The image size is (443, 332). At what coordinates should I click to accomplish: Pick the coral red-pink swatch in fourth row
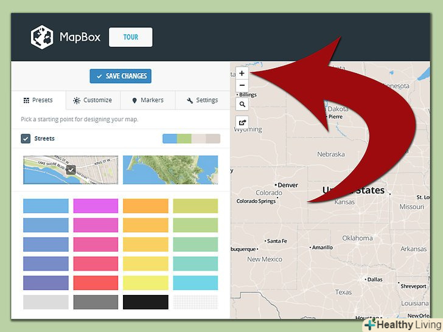click(96, 263)
